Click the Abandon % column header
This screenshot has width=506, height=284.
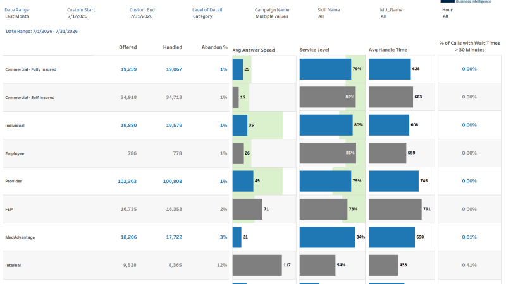point(214,47)
